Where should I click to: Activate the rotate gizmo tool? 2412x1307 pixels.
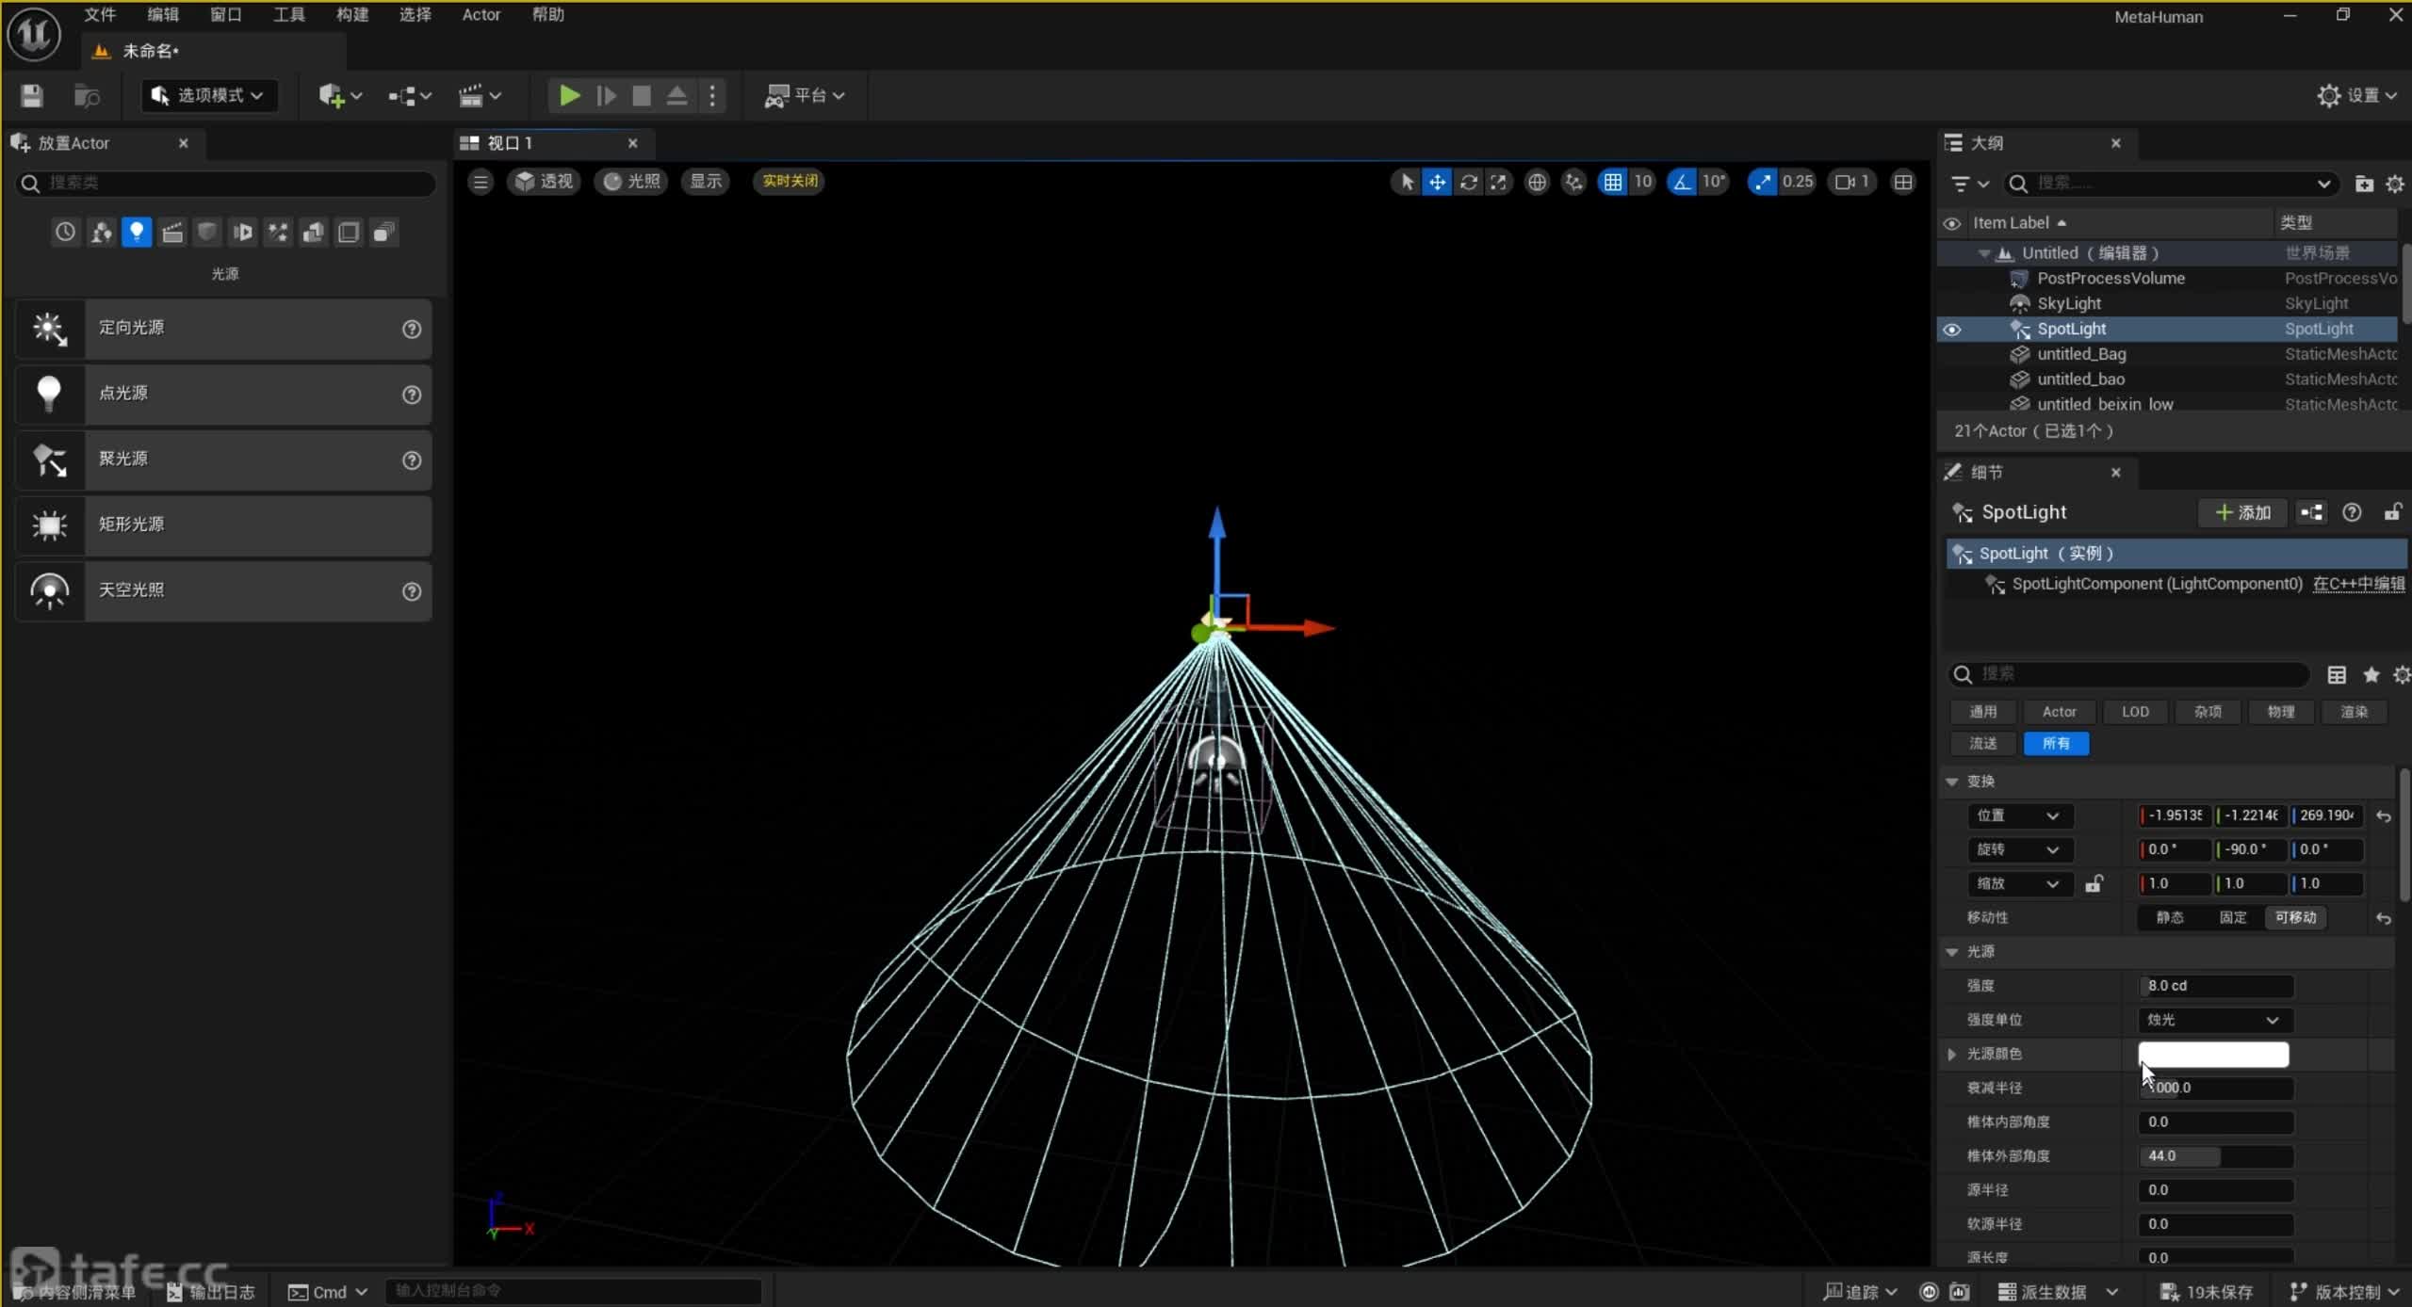coord(1468,182)
